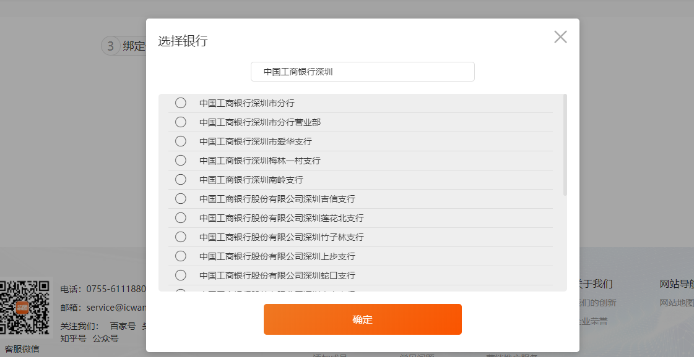
Task: Choose the 中国工商银行深圳市分行营业部 radio button
Action: (181, 122)
